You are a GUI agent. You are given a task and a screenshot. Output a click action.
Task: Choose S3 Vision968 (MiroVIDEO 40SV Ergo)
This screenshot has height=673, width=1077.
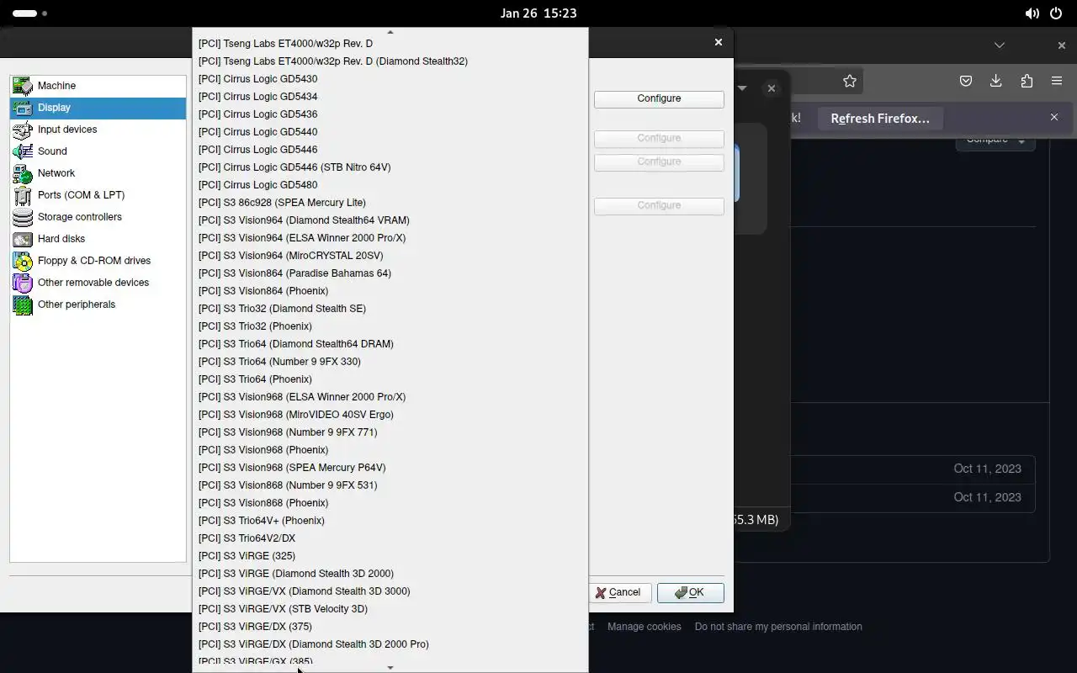click(390, 415)
